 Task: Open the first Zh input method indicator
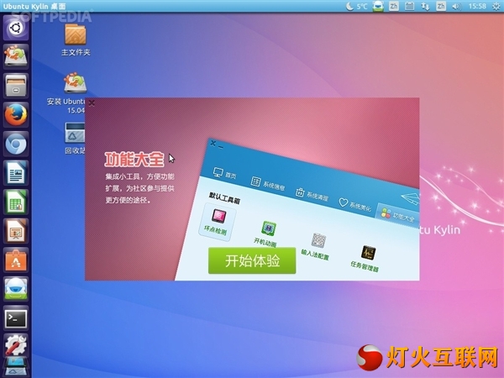pos(393,6)
